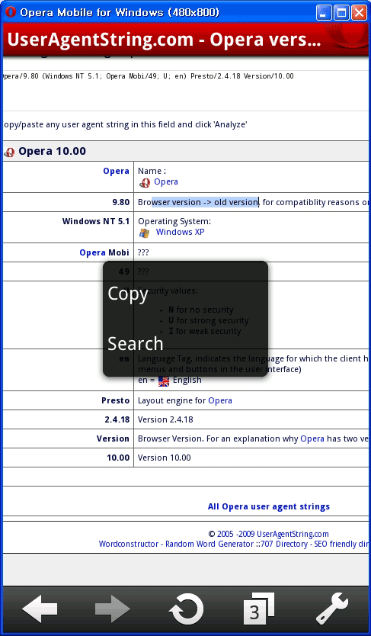Click the Windows XP logo icon

point(144,233)
